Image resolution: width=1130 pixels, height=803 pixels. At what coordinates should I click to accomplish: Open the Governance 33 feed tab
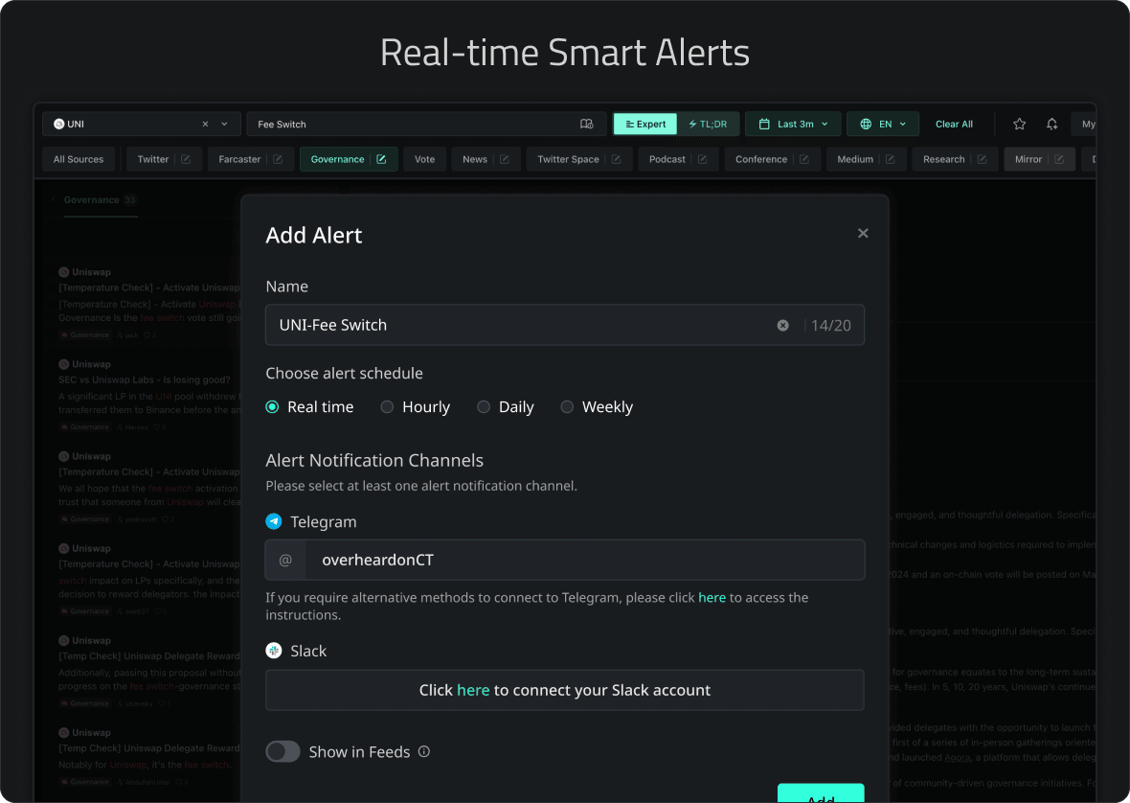pos(101,200)
